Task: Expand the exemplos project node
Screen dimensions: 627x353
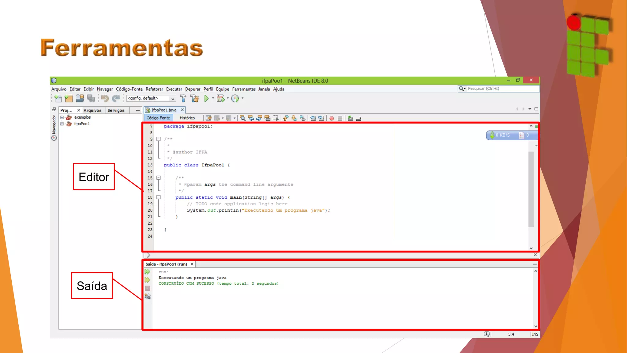Action: pyautogui.click(x=62, y=117)
